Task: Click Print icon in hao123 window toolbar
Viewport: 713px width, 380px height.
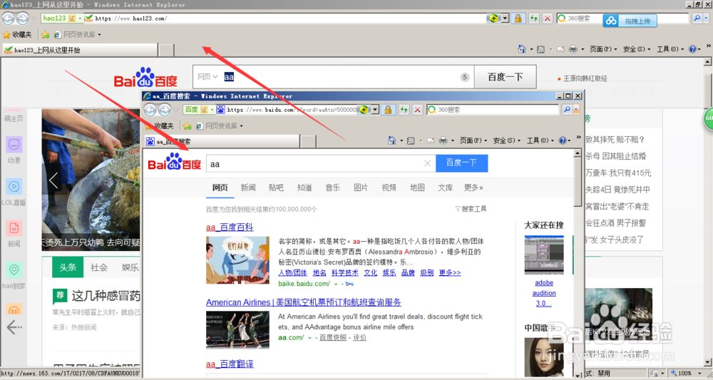Action: point(573,49)
